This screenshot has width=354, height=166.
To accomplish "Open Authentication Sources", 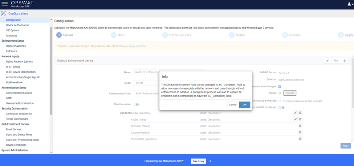I will tap(19, 93).
